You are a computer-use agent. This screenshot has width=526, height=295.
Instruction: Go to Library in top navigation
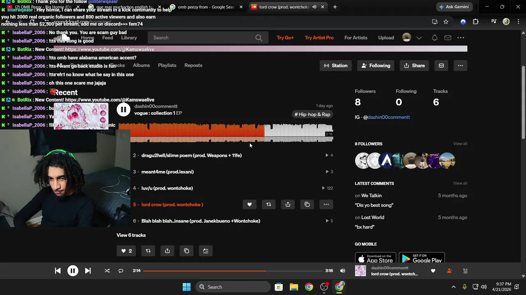[129, 38]
